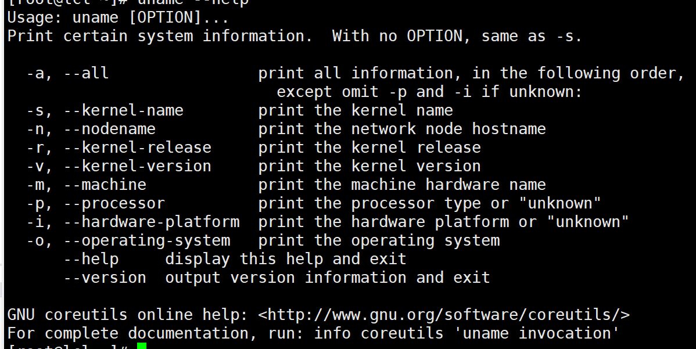Click the '--nodename' option text

click(x=110, y=129)
